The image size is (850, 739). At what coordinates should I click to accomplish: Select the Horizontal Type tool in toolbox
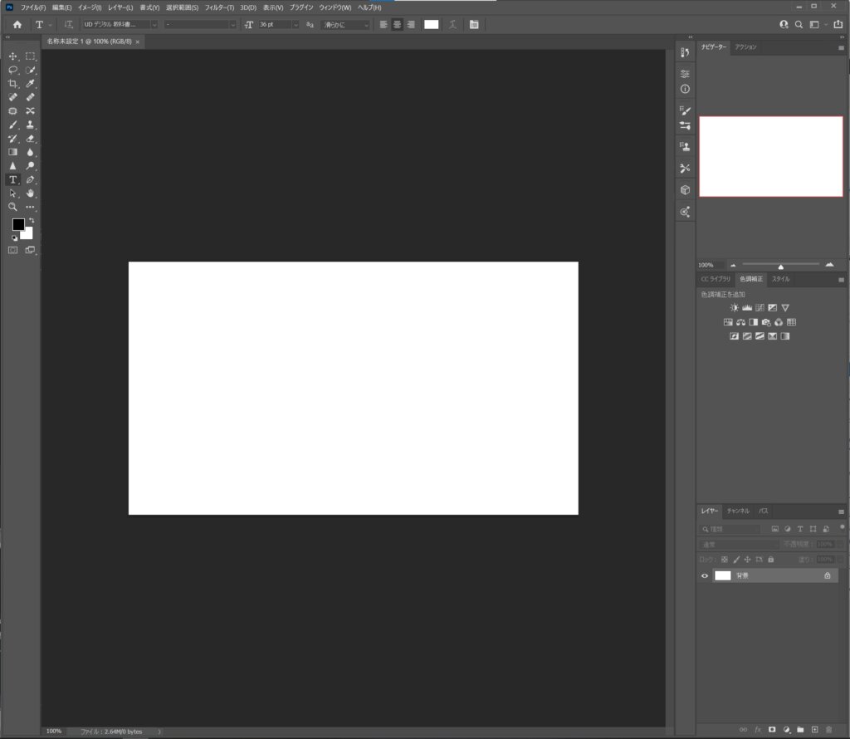[13, 179]
